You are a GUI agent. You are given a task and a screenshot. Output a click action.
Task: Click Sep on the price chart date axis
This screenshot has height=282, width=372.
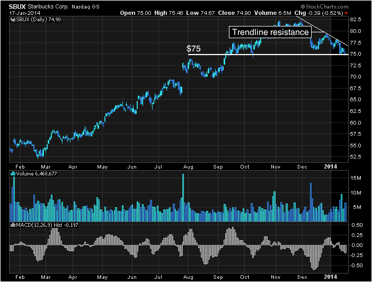point(218,167)
